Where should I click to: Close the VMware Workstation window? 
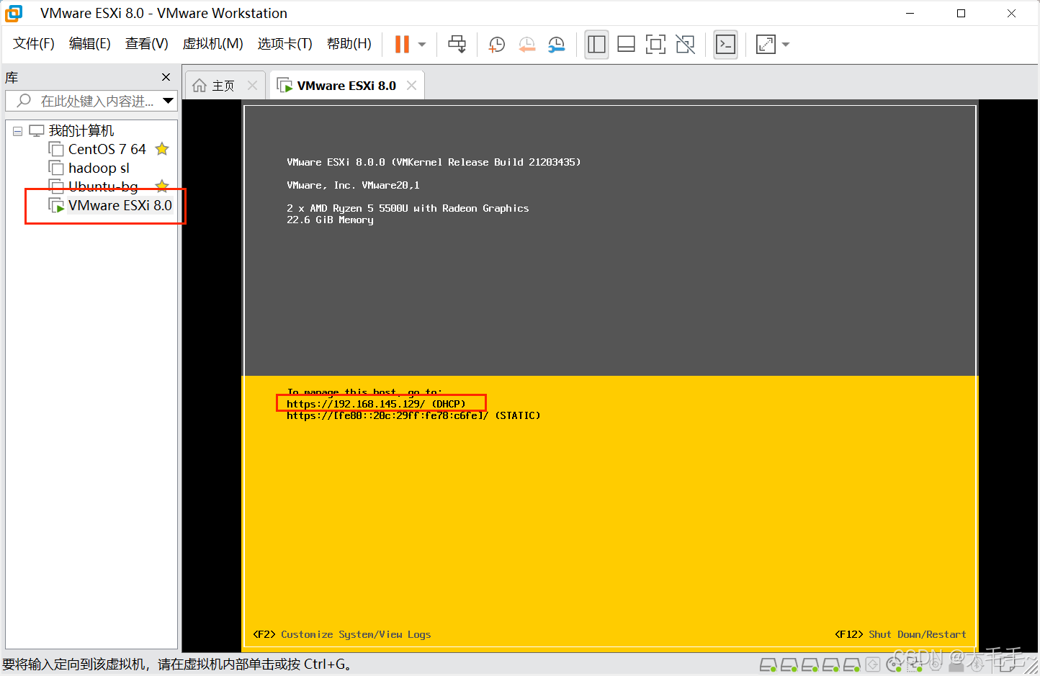click(x=1011, y=13)
